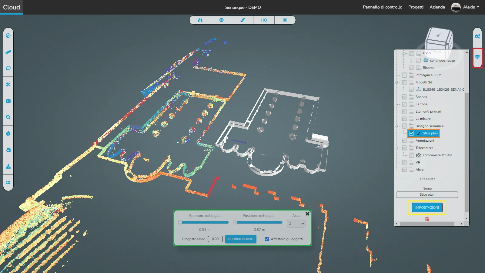The height and width of the screenshot is (273, 485).
Task: Toggle Affettare gli oggetti checkbox
Action: 267,239
